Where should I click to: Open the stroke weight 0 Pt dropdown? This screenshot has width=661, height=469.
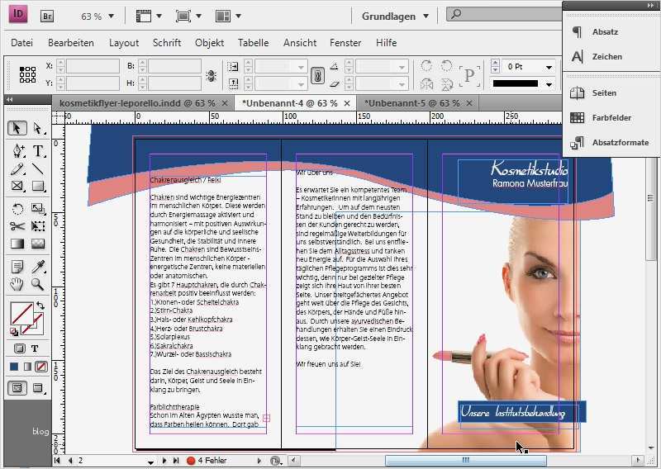pos(549,67)
